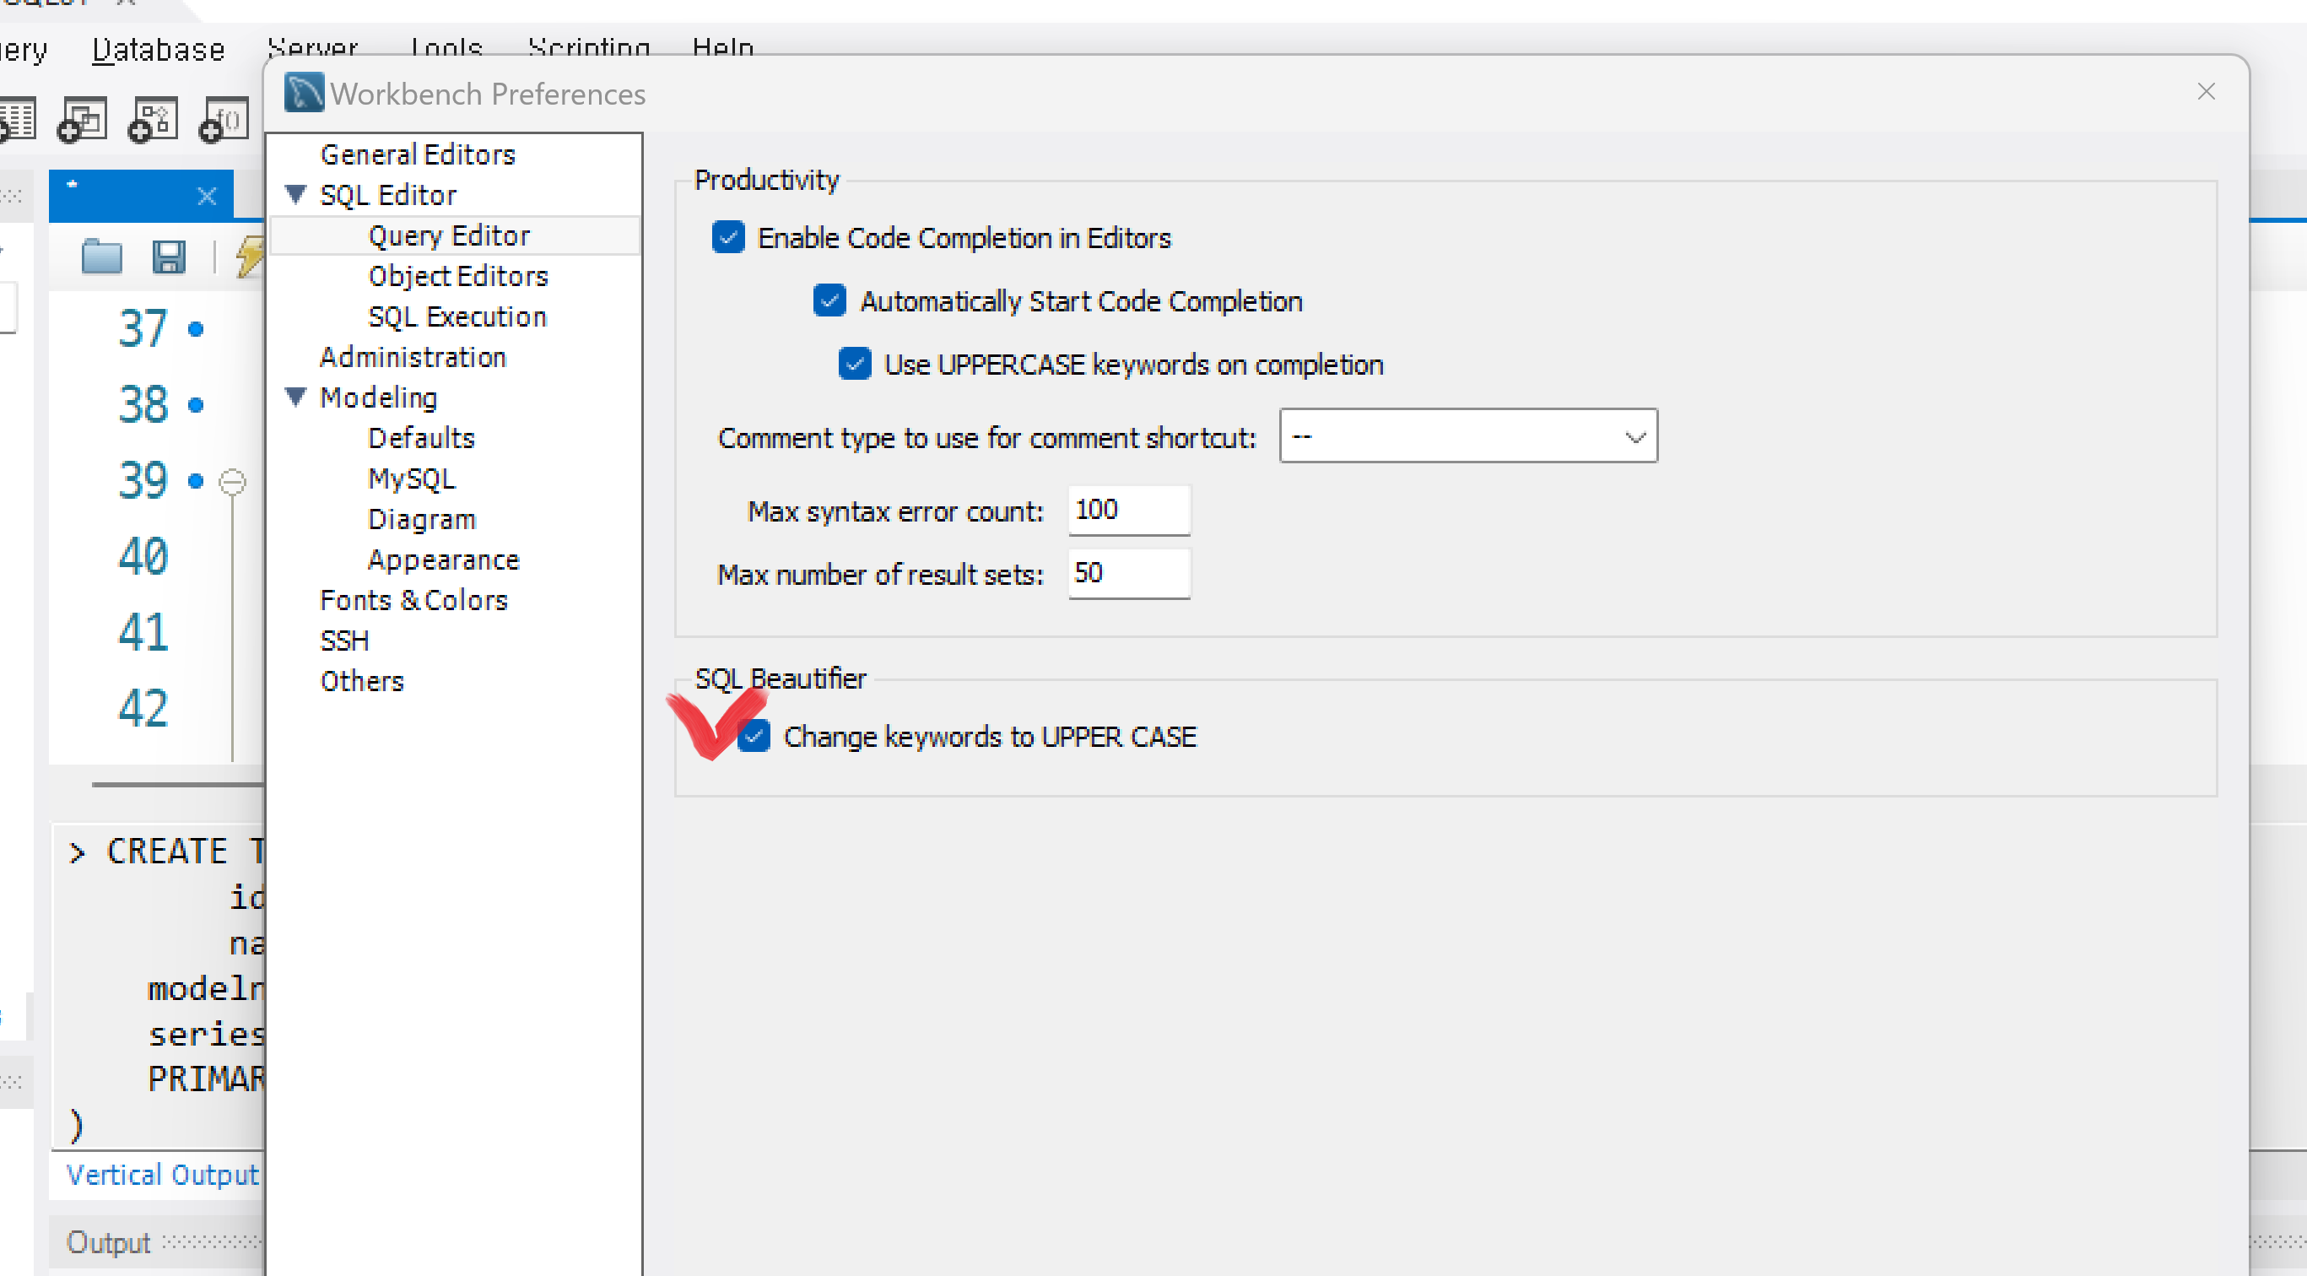Image resolution: width=2307 pixels, height=1276 pixels.
Task: Go to SQL Execution preferences
Action: [457, 316]
